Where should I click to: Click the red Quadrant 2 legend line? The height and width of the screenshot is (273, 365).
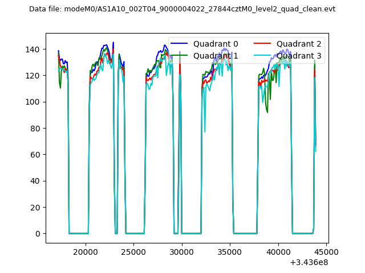pos(264,44)
